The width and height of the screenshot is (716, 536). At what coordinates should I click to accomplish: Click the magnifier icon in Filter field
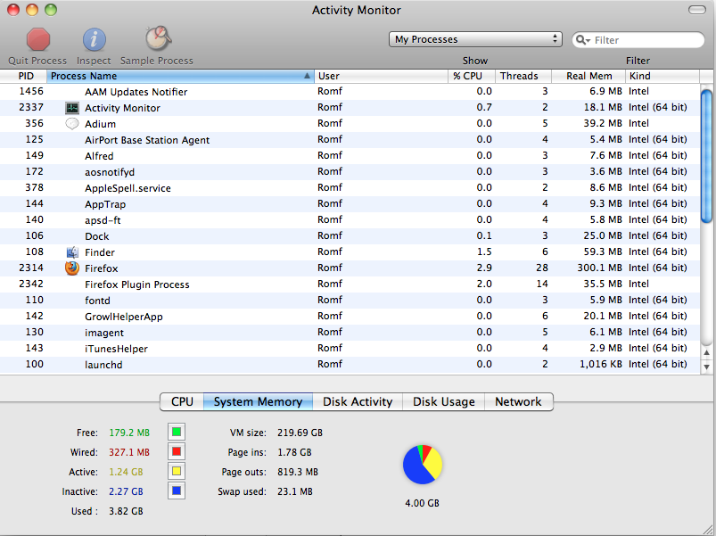tap(581, 40)
